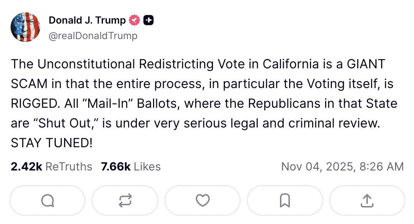Click the Nov 04, 2025 timestamp
Viewport: 414px width, 224px height.
(342, 167)
